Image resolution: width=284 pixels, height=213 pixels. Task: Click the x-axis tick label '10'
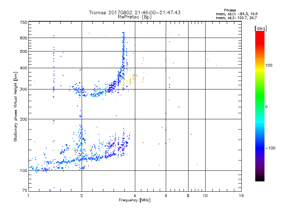pyautogui.click(x=205, y=196)
